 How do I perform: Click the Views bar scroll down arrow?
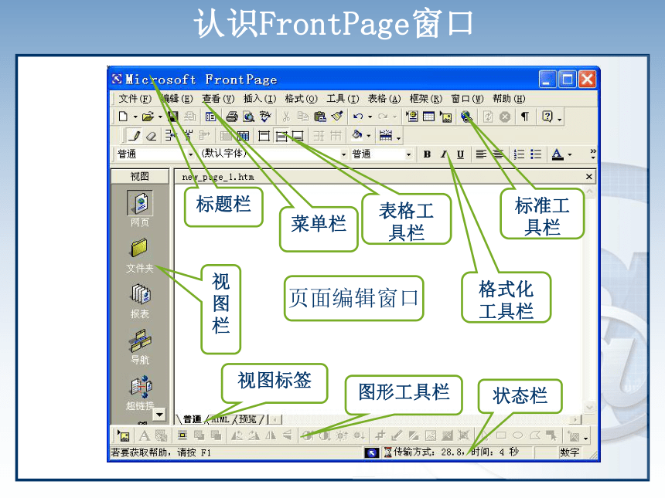pos(159,414)
